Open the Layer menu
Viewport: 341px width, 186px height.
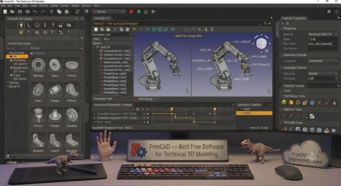point(34,6)
